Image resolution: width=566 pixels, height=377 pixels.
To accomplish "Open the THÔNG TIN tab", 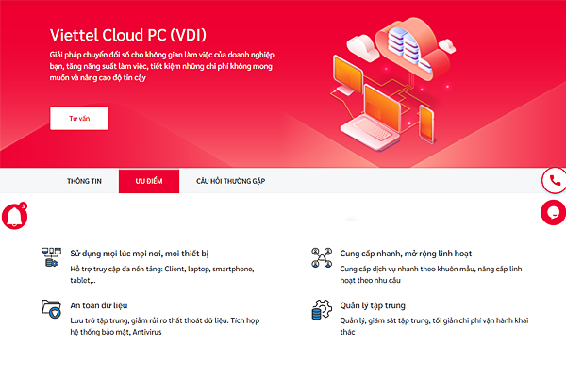I will (84, 181).
